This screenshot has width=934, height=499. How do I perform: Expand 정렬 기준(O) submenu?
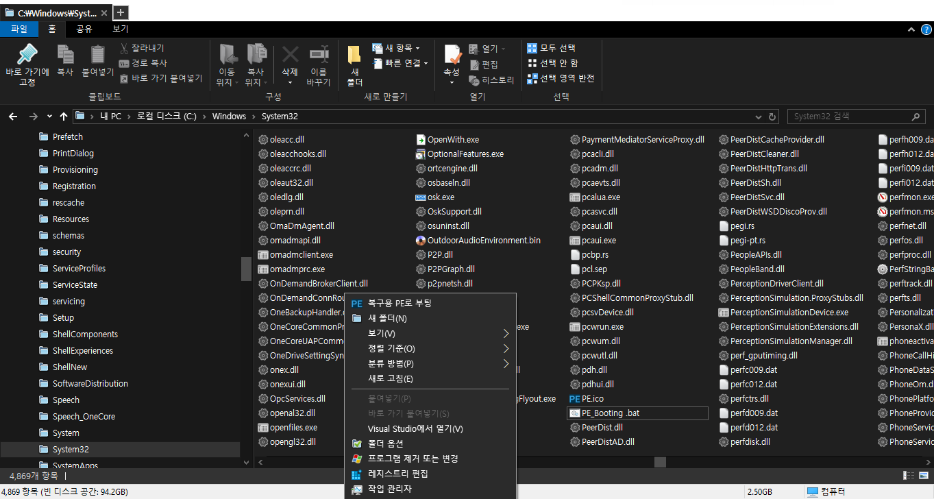(430, 348)
